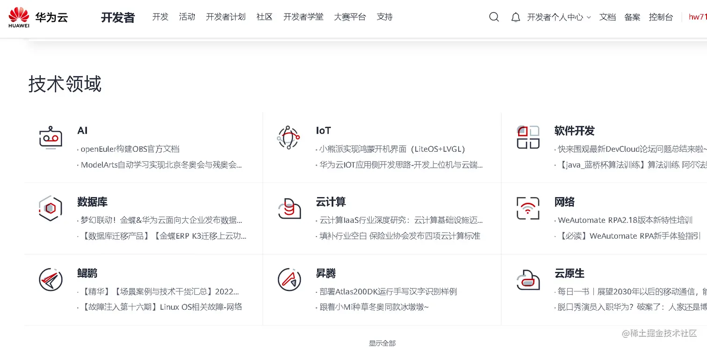Click the 开发者 site title
The image size is (707, 348).
point(118,18)
